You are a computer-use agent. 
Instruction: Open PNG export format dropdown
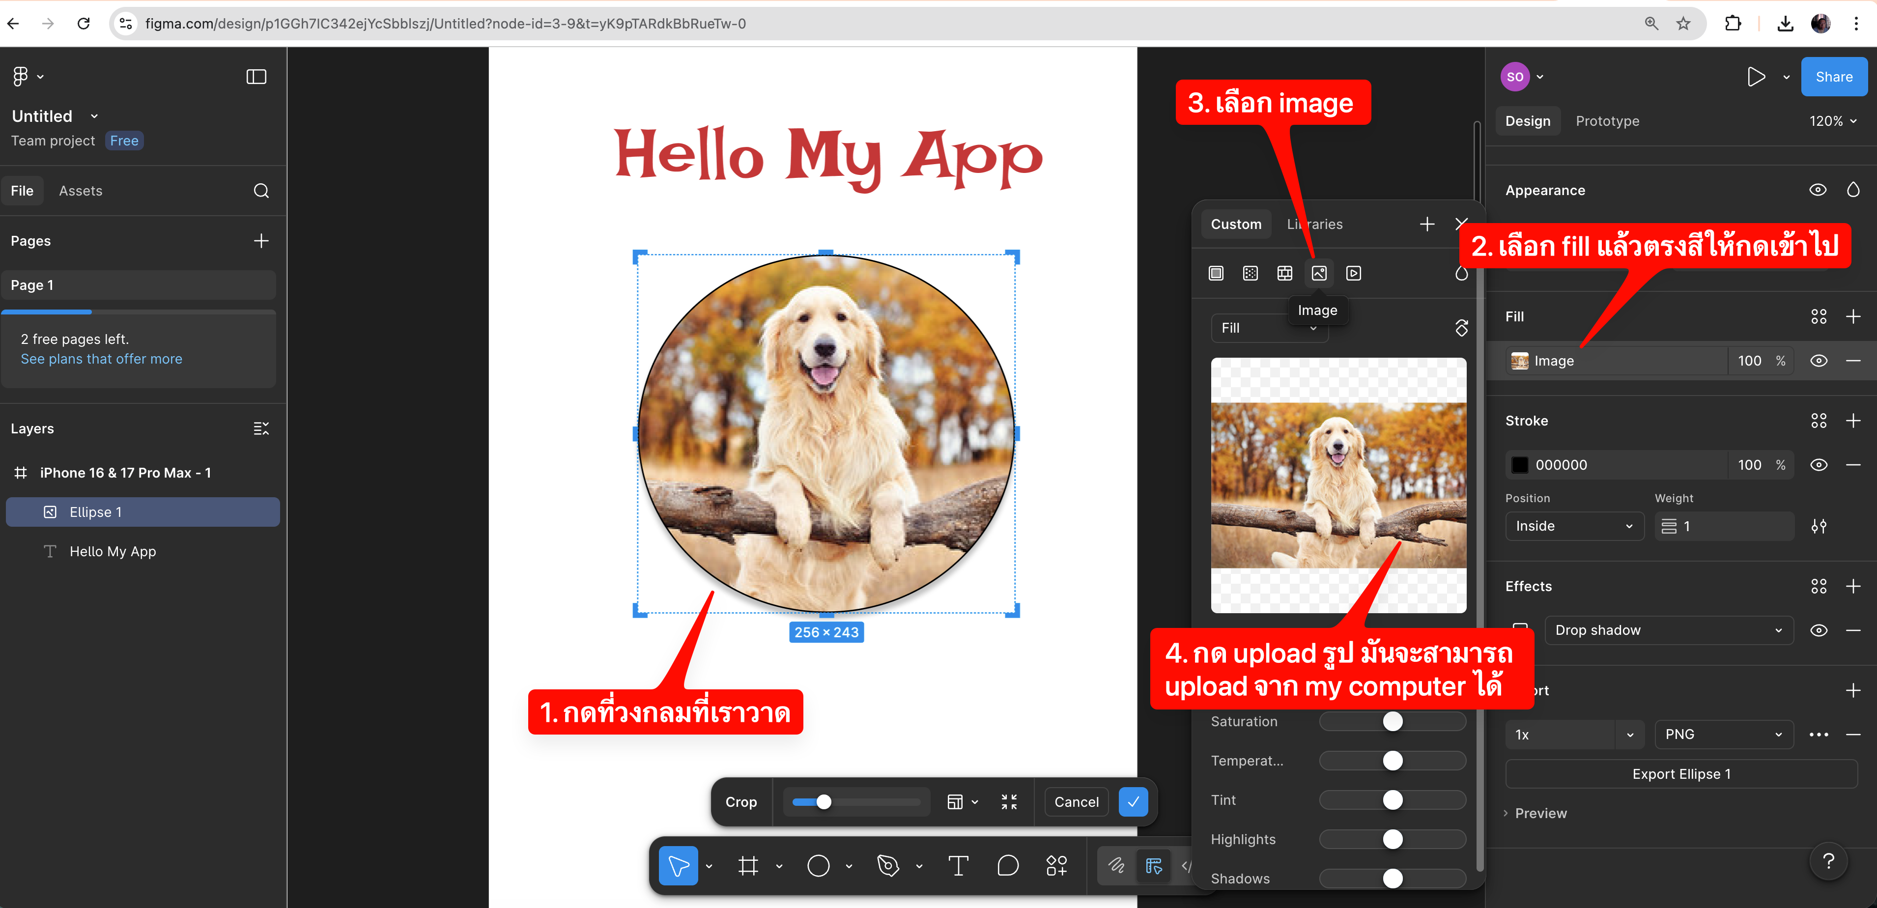coord(1723,735)
